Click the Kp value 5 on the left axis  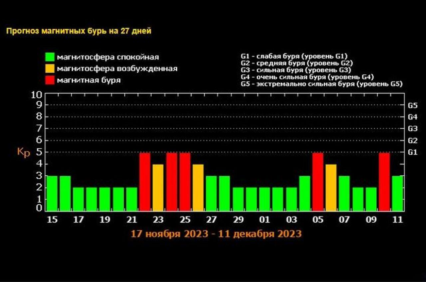[39, 152]
